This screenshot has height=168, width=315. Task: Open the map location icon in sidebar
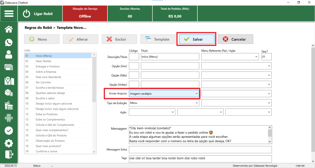click(x=9, y=80)
